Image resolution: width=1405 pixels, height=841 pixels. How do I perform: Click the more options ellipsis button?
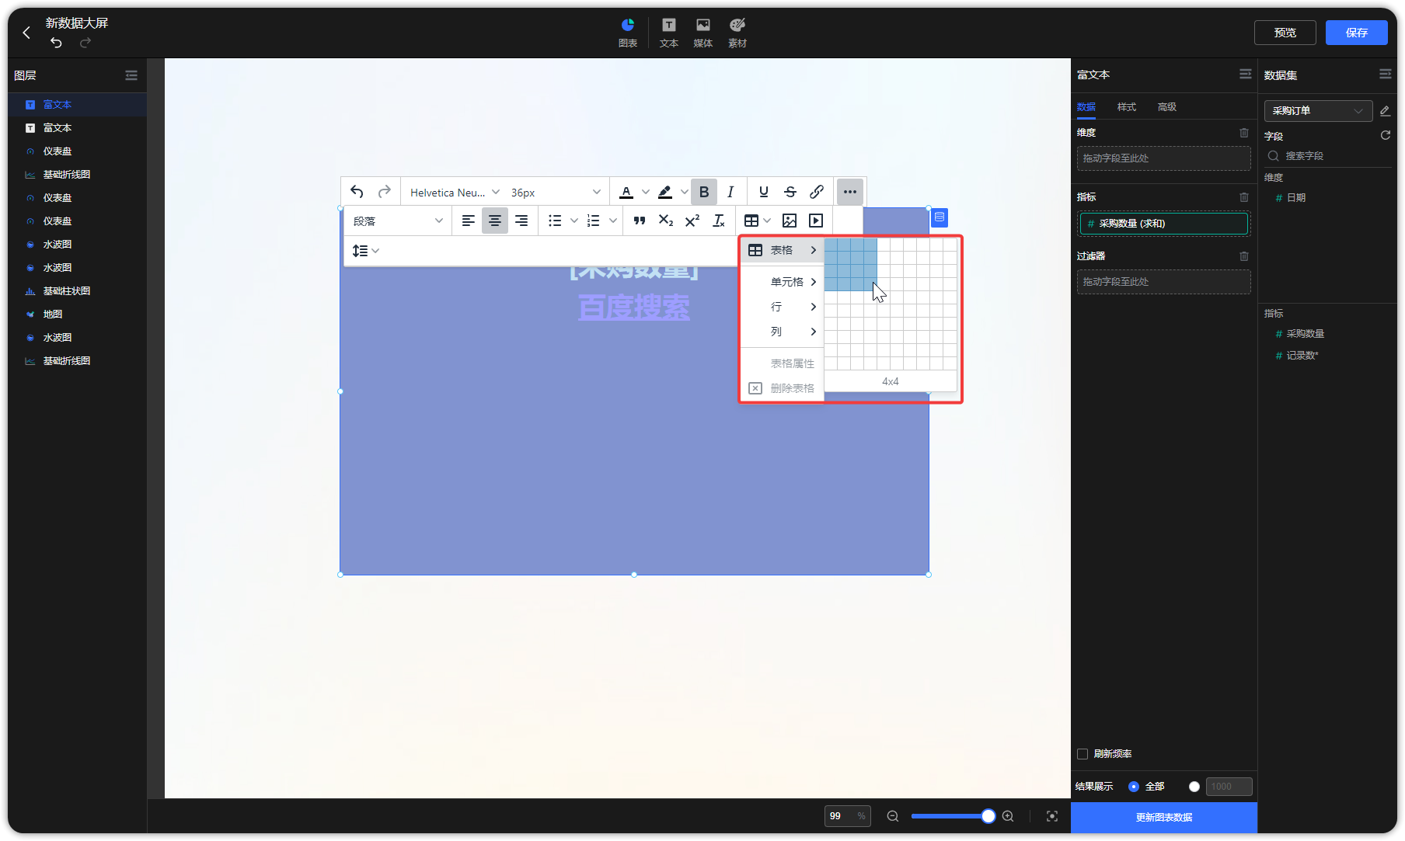(x=850, y=192)
